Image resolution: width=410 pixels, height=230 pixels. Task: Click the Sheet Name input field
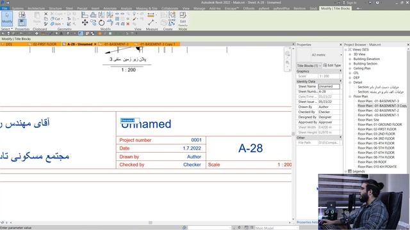[x=329, y=86]
